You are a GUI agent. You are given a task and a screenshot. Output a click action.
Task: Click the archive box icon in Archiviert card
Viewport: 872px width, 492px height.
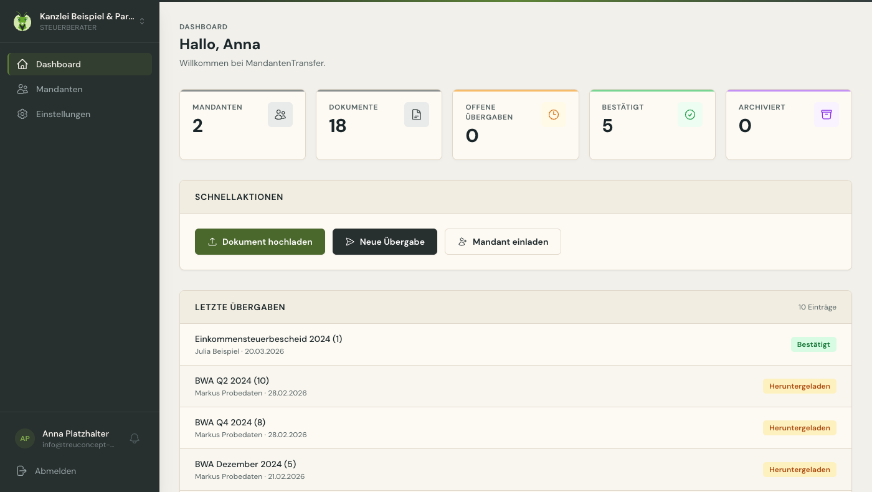pyautogui.click(x=827, y=115)
